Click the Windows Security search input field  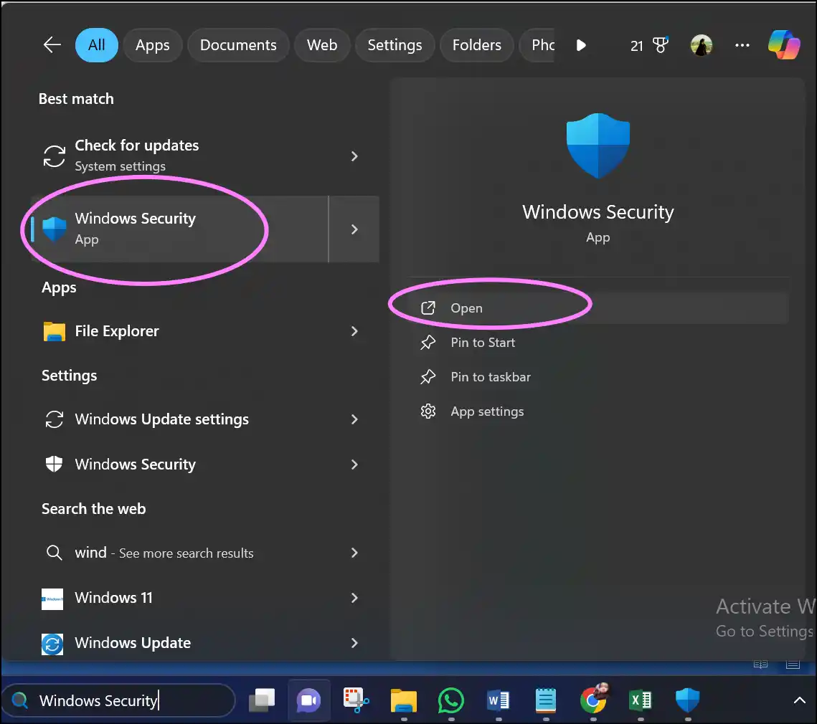[120, 700]
